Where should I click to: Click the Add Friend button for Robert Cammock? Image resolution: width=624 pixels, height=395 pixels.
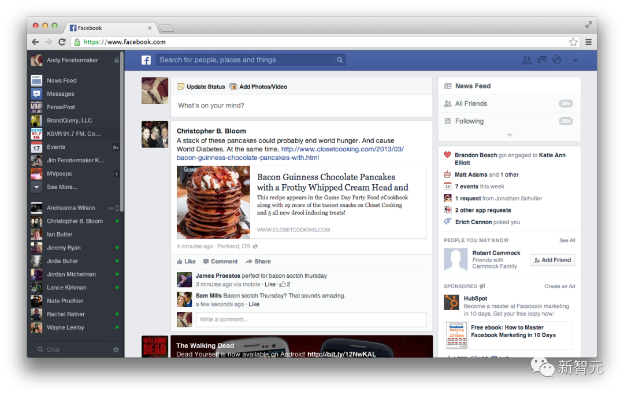[552, 260]
